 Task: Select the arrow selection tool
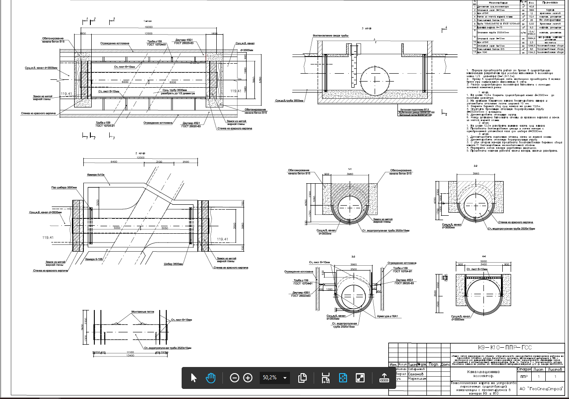pyautogui.click(x=193, y=378)
